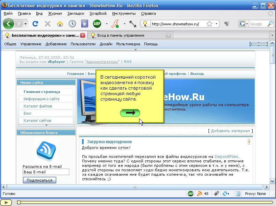Viewport: 276px width, 206px height.
Task: Open the Правка menu
Action: point(24,14)
